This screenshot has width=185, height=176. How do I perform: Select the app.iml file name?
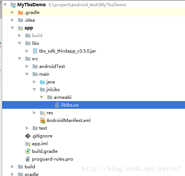[x=40, y=144]
